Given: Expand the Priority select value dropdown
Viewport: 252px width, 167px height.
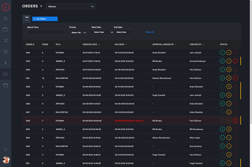Looking at the screenshot, I should coord(79,32).
